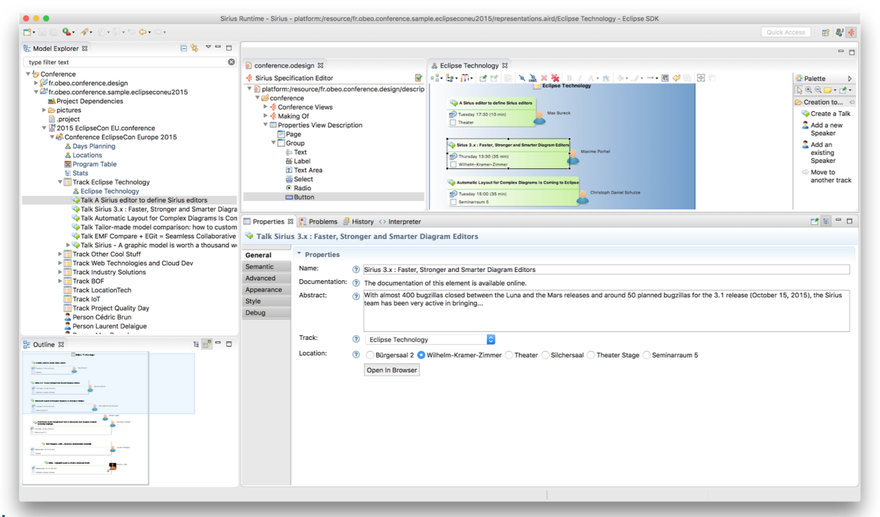The image size is (880, 517).
Task: Click the Arrange All diagram toolbar icon
Action: pyautogui.click(x=435, y=78)
